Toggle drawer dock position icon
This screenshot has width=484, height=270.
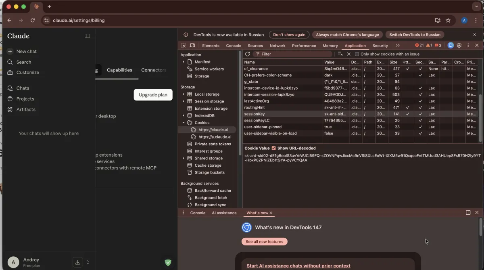(x=468, y=213)
